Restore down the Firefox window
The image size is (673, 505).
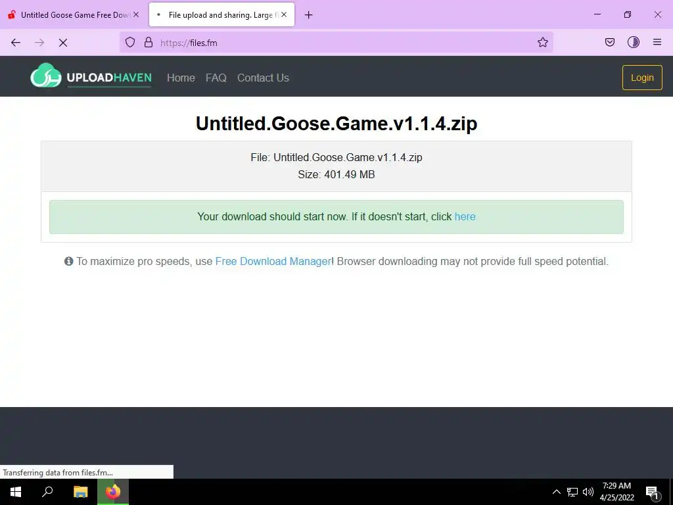coord(628,14)
